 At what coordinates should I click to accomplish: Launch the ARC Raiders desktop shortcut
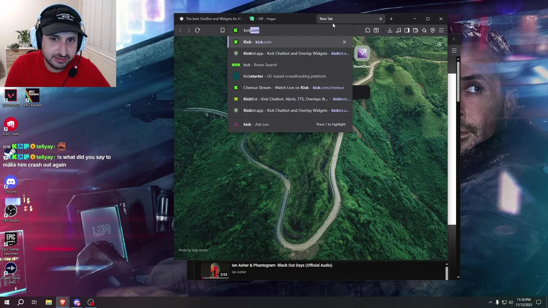pos(32,98)
